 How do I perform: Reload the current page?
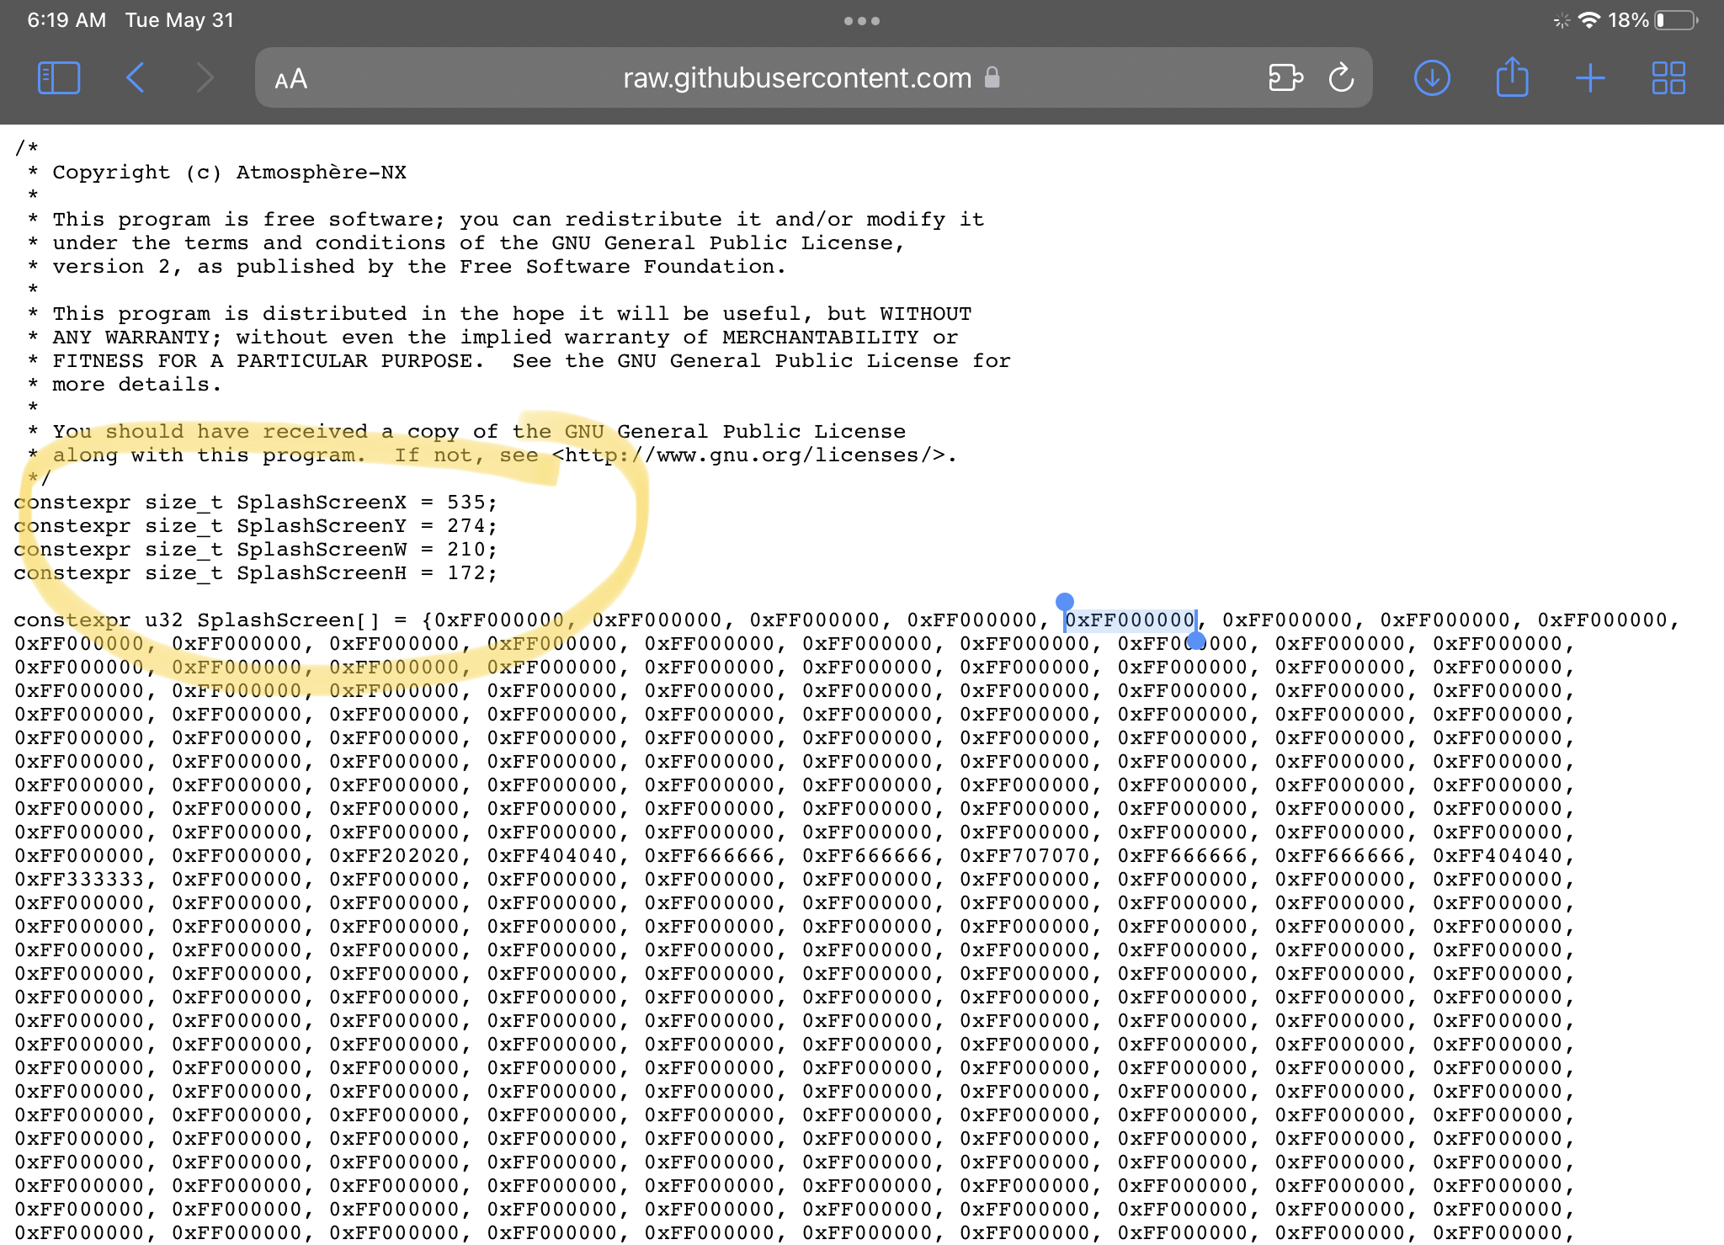point(1341,78)
